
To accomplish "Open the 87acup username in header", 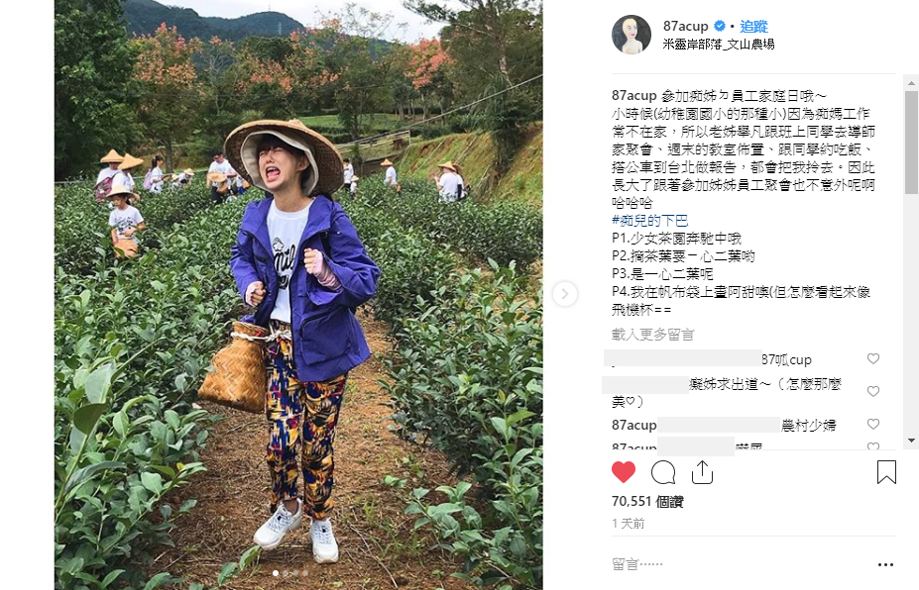I will (x=686, y=27).
